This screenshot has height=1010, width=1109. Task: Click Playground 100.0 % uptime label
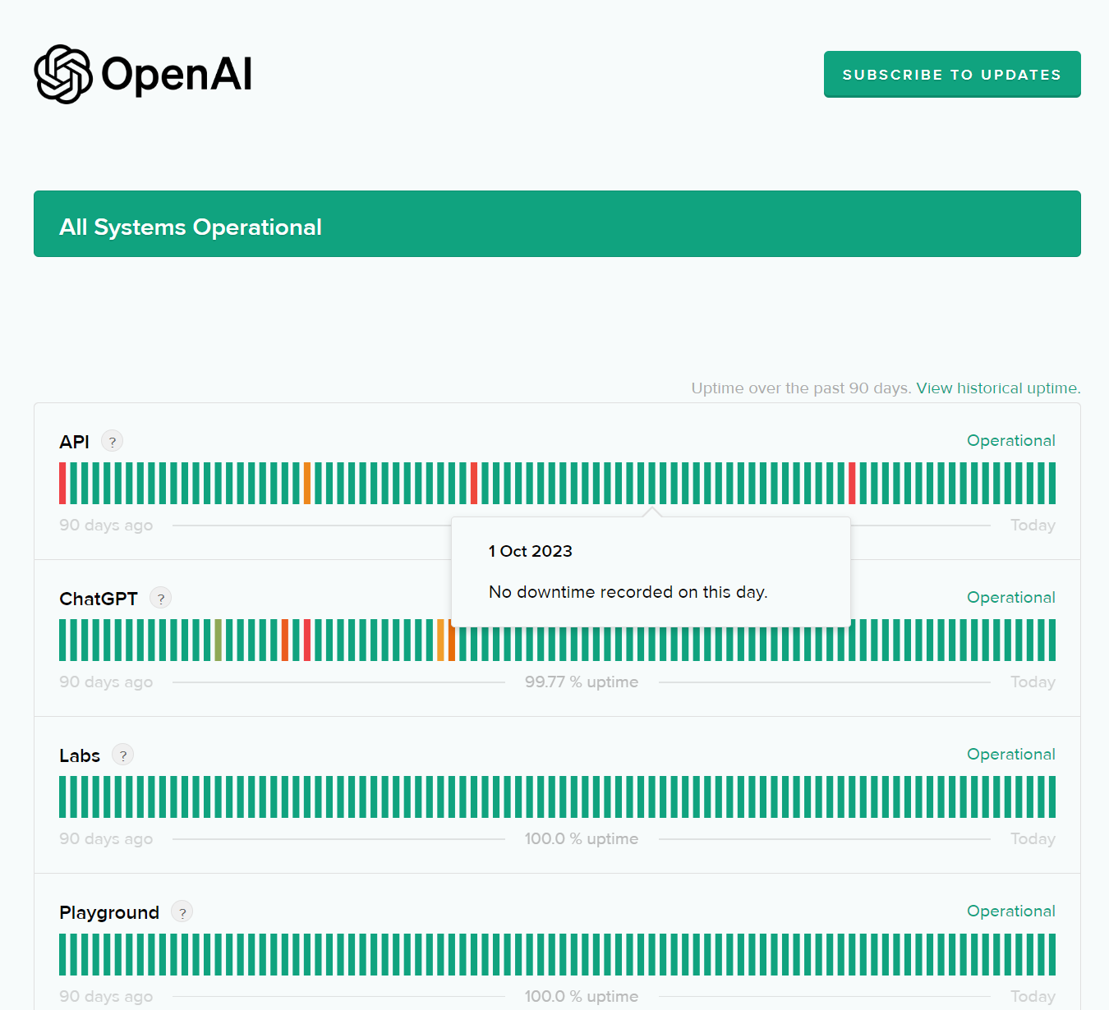[x=582, y=996]
